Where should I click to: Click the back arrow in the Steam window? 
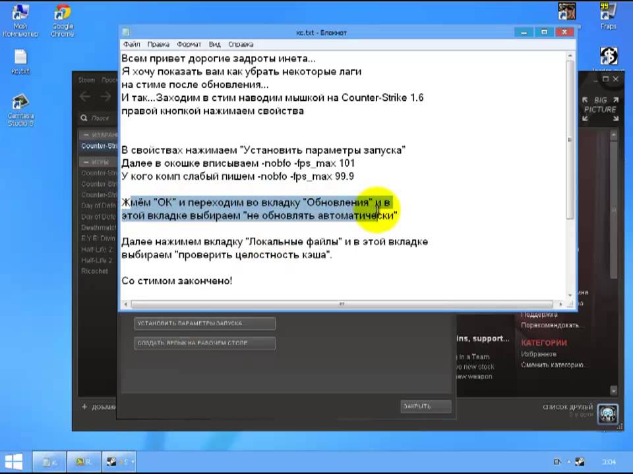click(85, 97)
